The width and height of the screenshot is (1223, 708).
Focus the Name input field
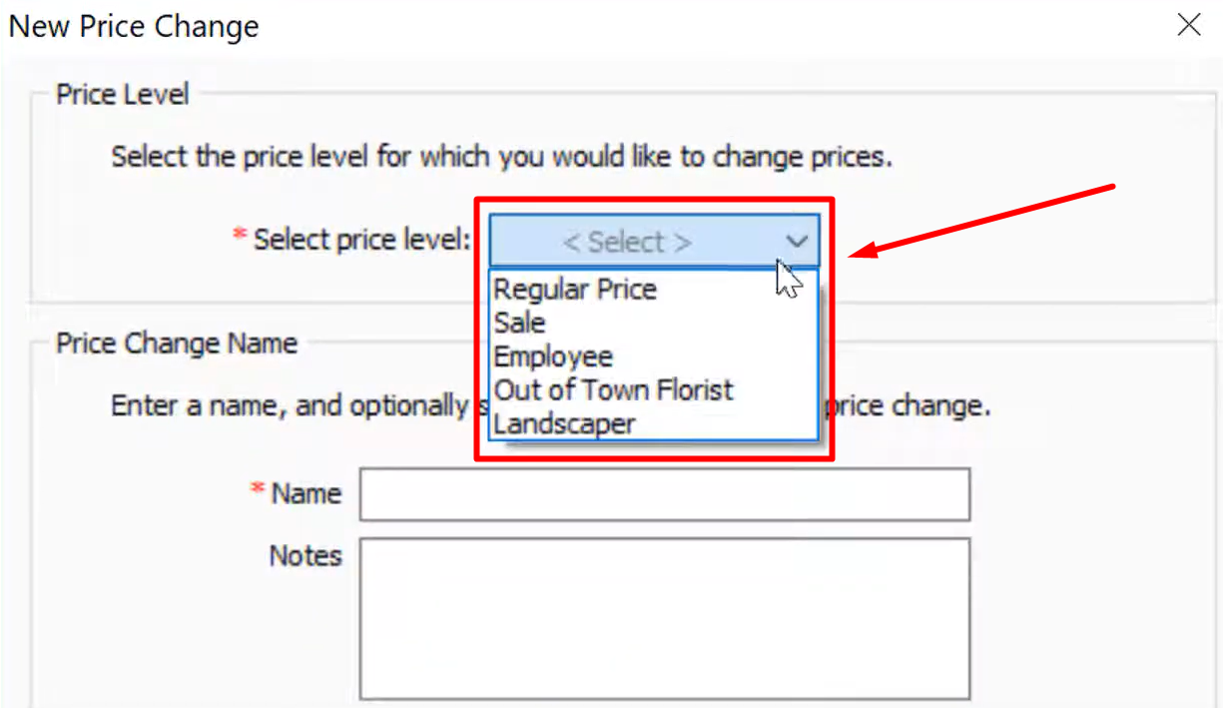[x=665, y=494]
